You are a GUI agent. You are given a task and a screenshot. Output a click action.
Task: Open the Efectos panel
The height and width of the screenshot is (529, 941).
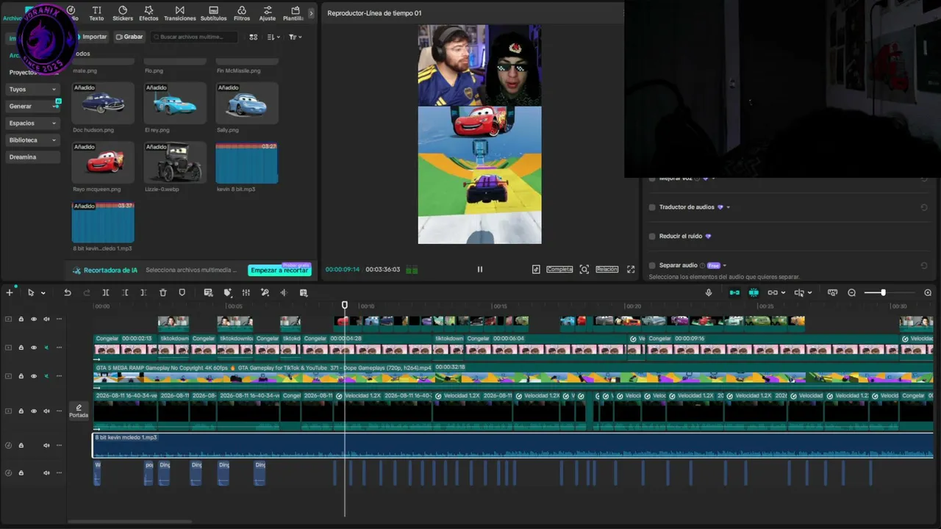(x=149, y=13)
